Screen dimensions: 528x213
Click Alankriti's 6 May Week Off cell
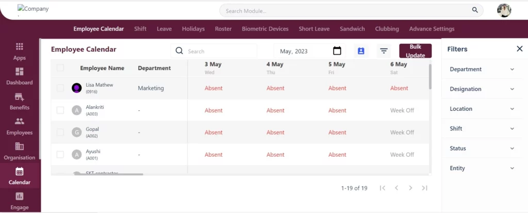pos(402,110)
